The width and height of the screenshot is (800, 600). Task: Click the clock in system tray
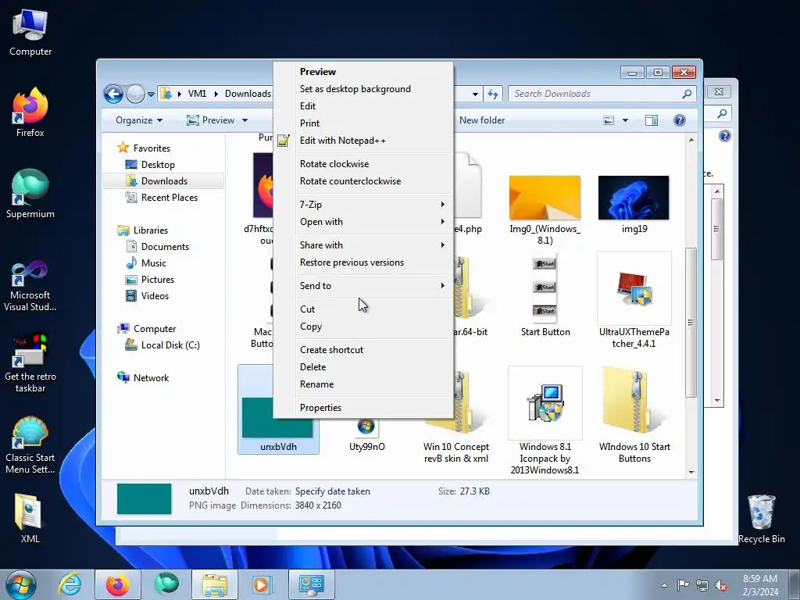pyautogui.click(x=760, y=585)
